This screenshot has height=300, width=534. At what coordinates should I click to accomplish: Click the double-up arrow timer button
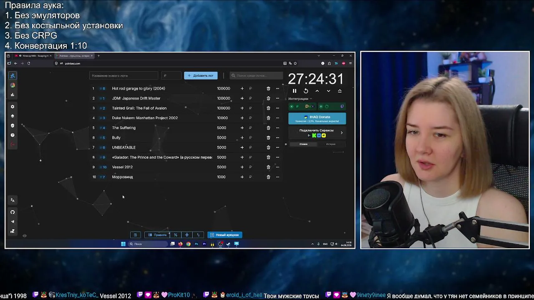(340, 91)
